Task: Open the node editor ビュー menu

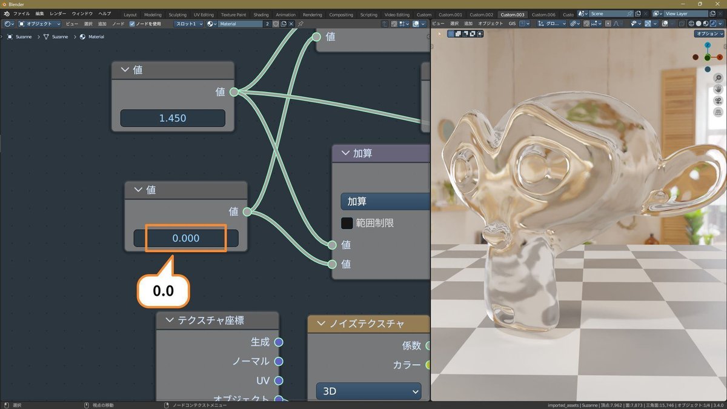Action: pyautogui.click(x=72, y=24)
